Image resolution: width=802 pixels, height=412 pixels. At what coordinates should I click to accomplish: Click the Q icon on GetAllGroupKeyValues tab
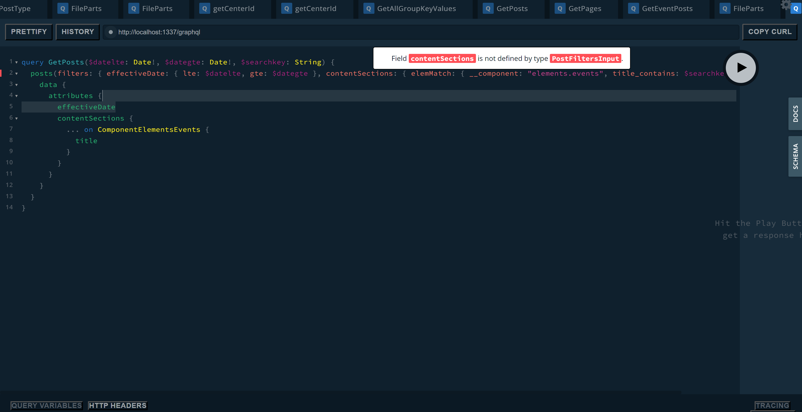click(x=369, y=9)
